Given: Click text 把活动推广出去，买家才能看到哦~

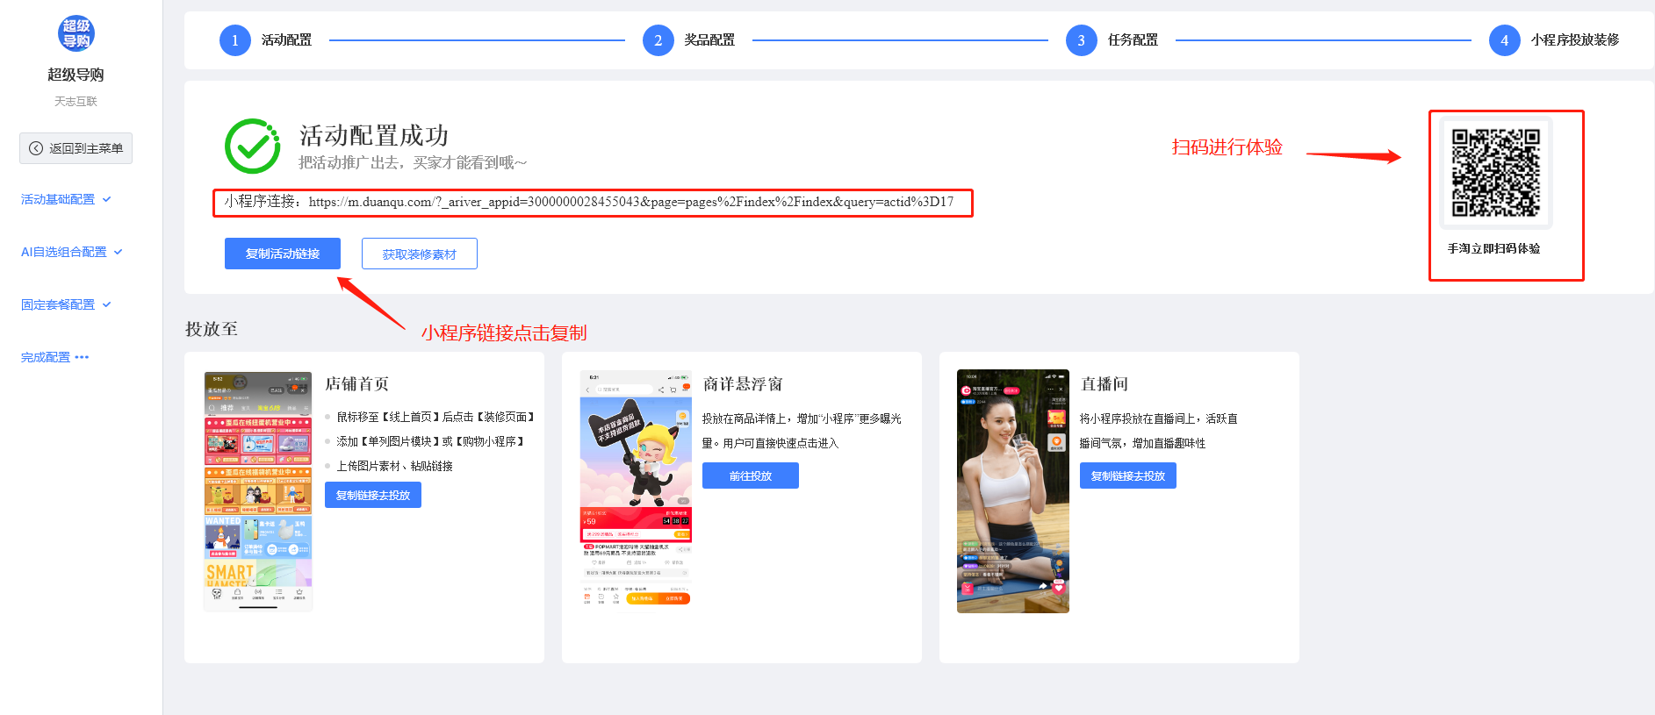Looking at the screenshot, I should pos(413,162).
